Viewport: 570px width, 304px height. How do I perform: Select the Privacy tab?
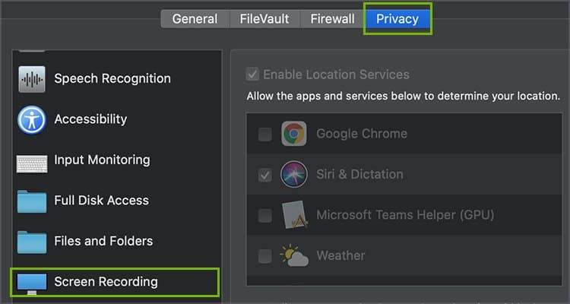coord(397,19)
